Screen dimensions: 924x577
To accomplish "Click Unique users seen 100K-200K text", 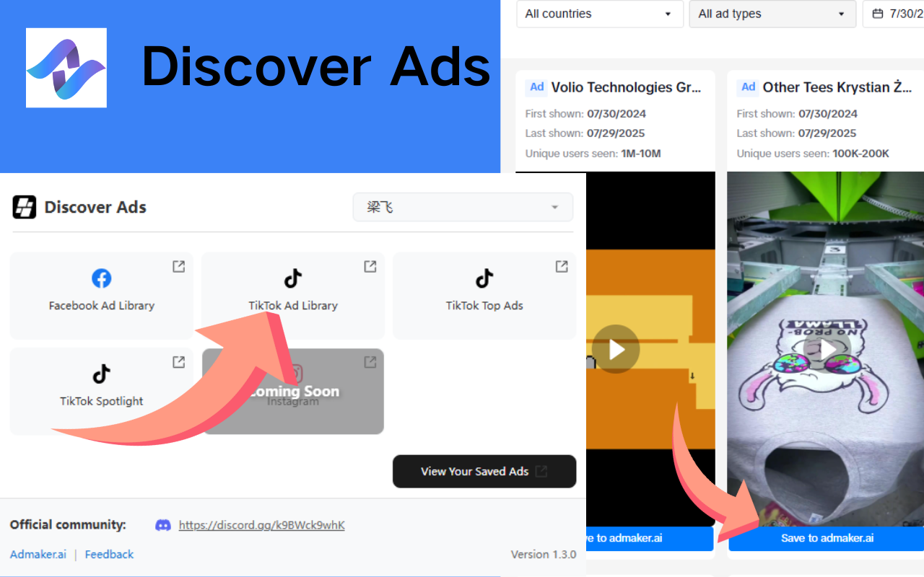I will pyautogui.click(x=813, y=153).
